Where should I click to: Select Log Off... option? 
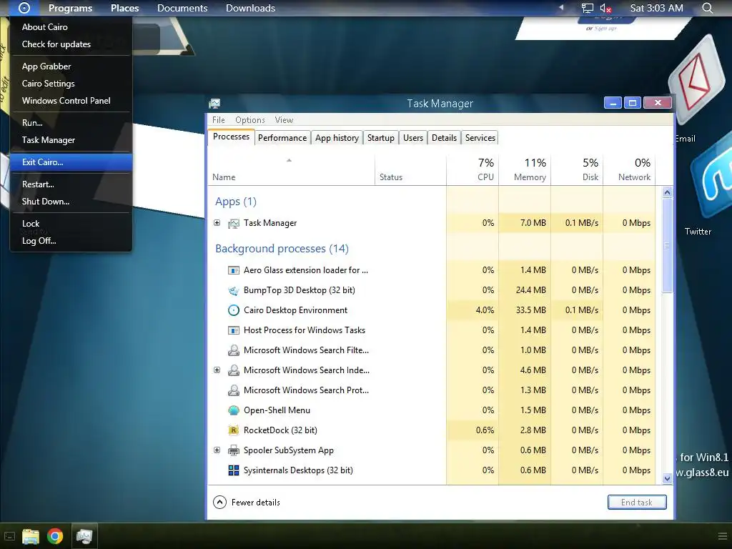click(x=71, y=241)
